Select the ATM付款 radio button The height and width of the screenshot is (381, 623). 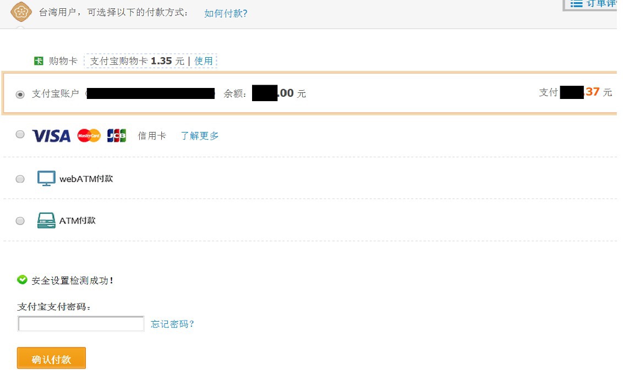(20, 220)
